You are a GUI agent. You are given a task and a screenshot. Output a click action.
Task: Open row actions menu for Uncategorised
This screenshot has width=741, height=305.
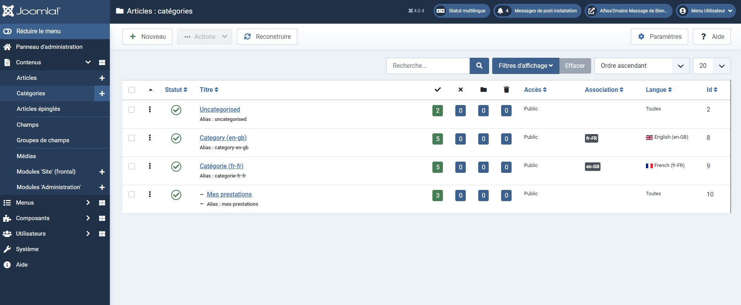[150, 110]
